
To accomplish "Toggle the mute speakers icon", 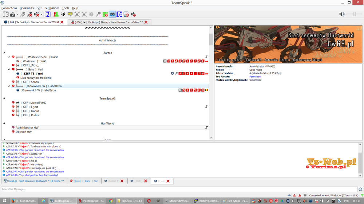I will tap(37, 15).
